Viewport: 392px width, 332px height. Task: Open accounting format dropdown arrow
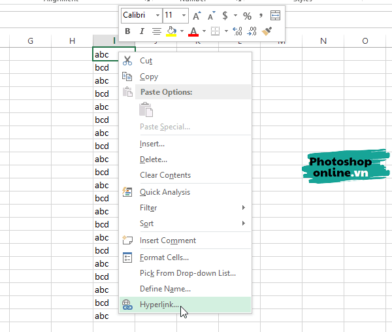[x=235, y=16]
